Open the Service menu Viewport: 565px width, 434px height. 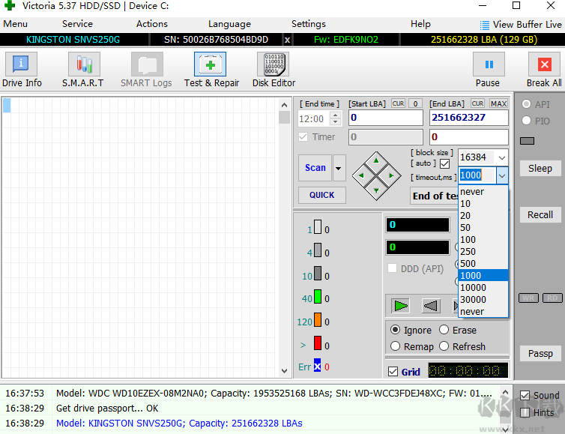click(x=77, y=24)
